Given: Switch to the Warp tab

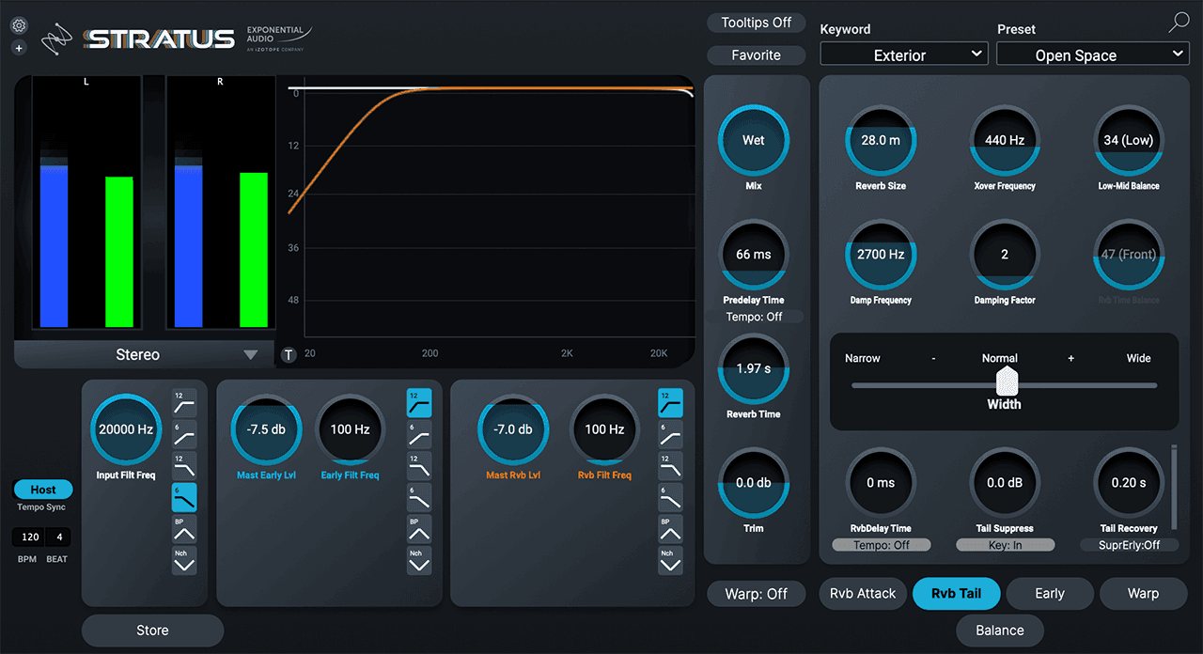Looking at the screenshot, I should coord(1144,594).
